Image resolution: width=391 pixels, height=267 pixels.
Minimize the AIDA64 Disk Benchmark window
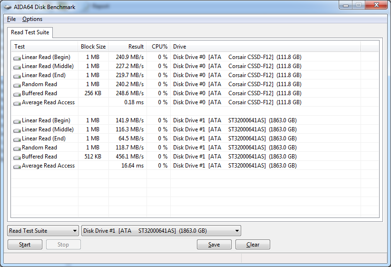(346, 5)
